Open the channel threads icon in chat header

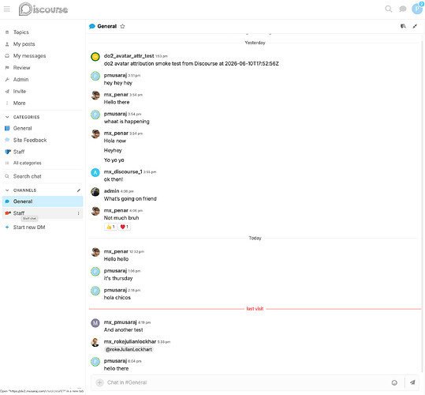click(403, 26)
